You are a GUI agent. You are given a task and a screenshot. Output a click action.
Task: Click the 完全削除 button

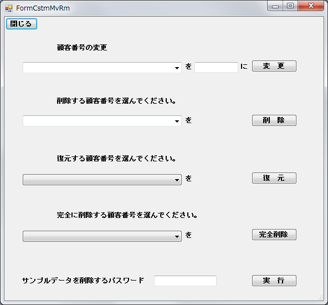coord(274,235)
